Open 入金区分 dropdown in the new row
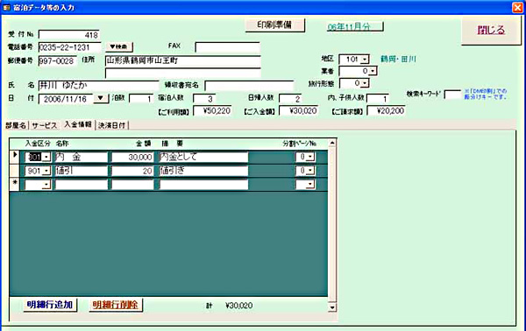The width and height of the screenshot is (526, 331). coord(46,184)
